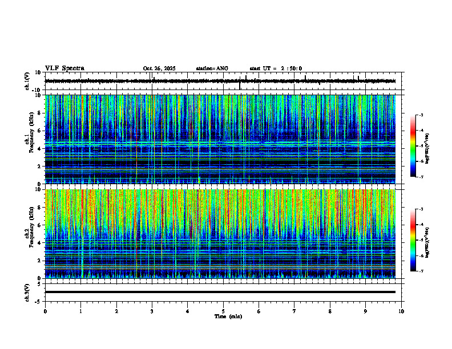
Task: Click the "6" kHz tick on ch.2 frequency axis
Action: 40,225
